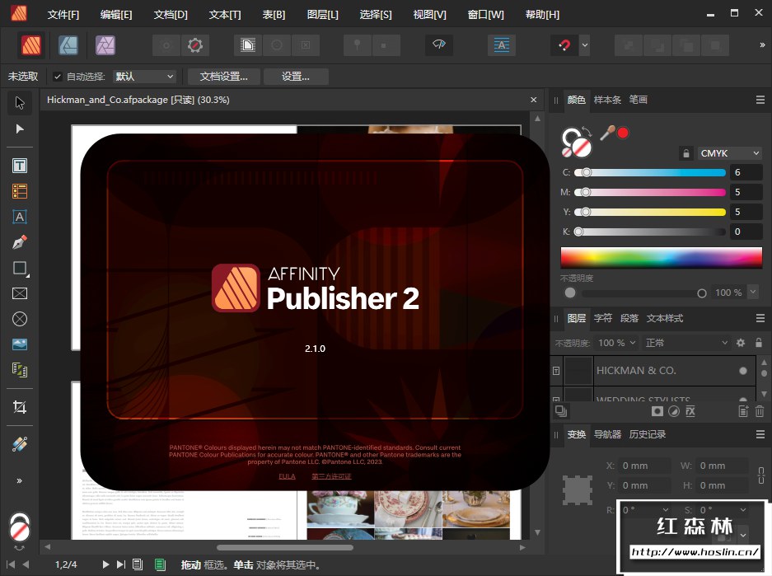The width and height of the screenshot is (772, 576).
Task: Toggle text baseline grid button
Action: (501, 44)
